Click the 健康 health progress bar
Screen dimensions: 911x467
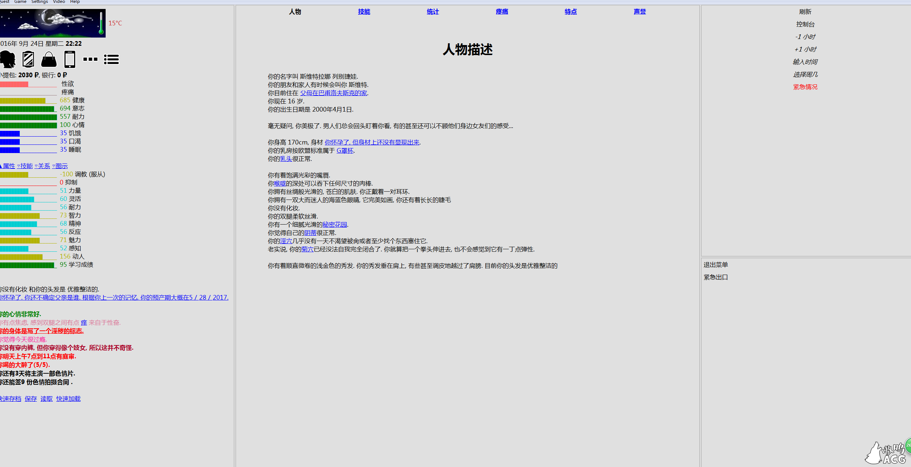28,100
